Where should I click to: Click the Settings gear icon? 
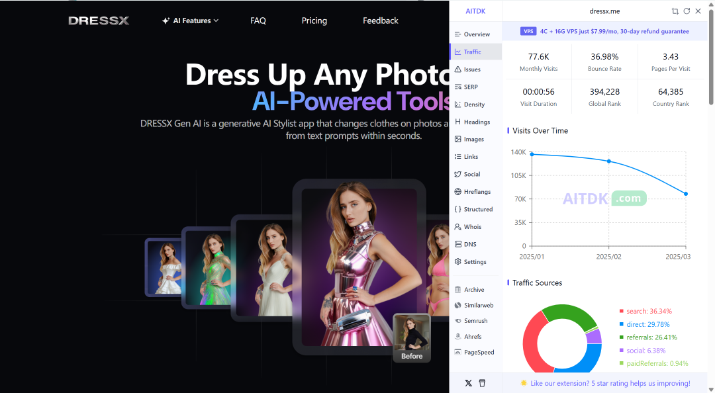coord(458,261)
